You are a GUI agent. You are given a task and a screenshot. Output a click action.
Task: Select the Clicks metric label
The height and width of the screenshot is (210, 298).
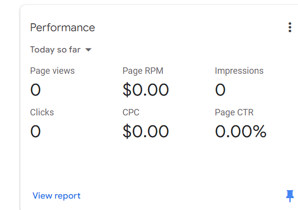point(42,112)
